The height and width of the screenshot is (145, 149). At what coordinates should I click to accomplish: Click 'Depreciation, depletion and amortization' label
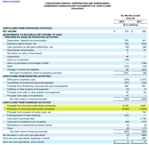pyautogui.click(x=27, y=41)
